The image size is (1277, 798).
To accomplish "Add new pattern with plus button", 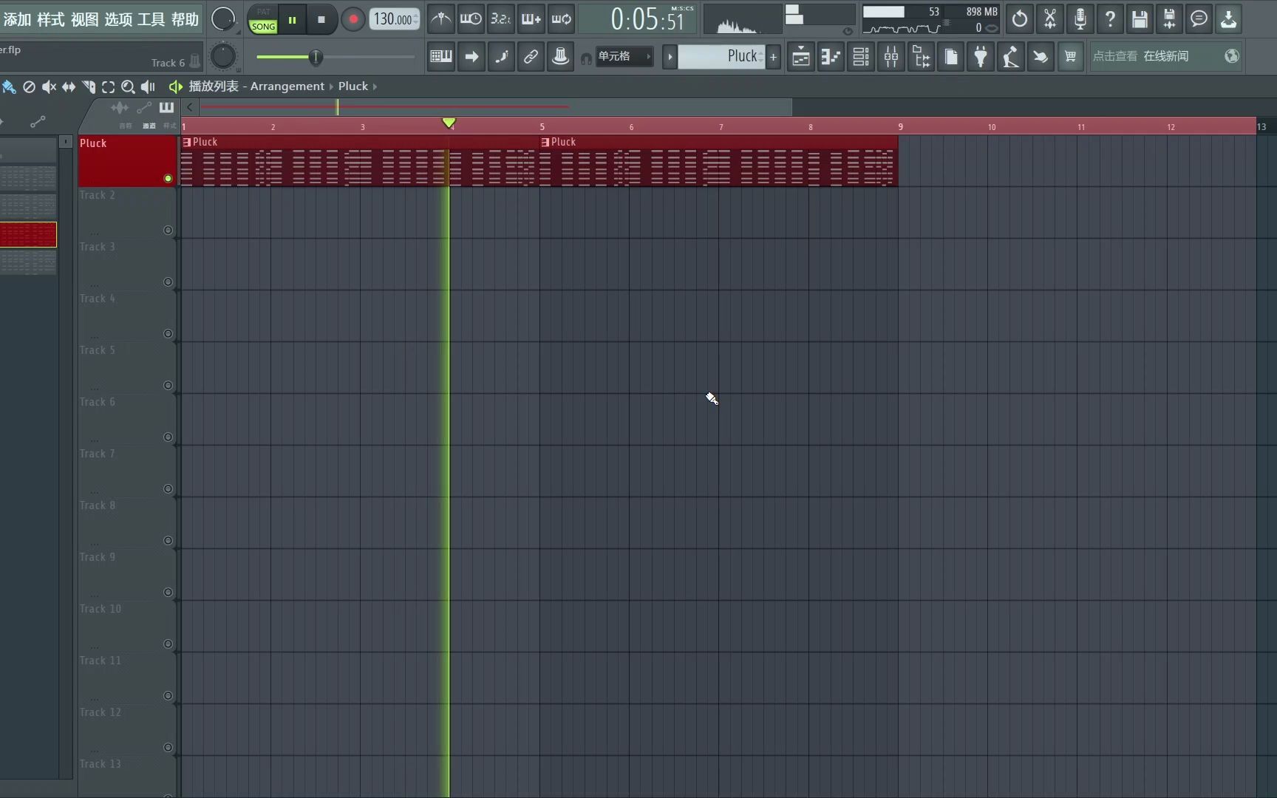I will pyautogui.click(x=773, y=56).
